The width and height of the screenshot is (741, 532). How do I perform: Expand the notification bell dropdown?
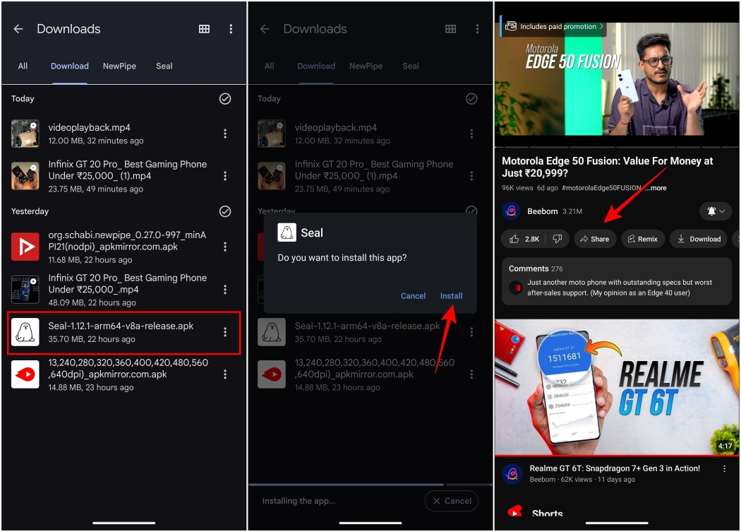click(x=715, y=211)
